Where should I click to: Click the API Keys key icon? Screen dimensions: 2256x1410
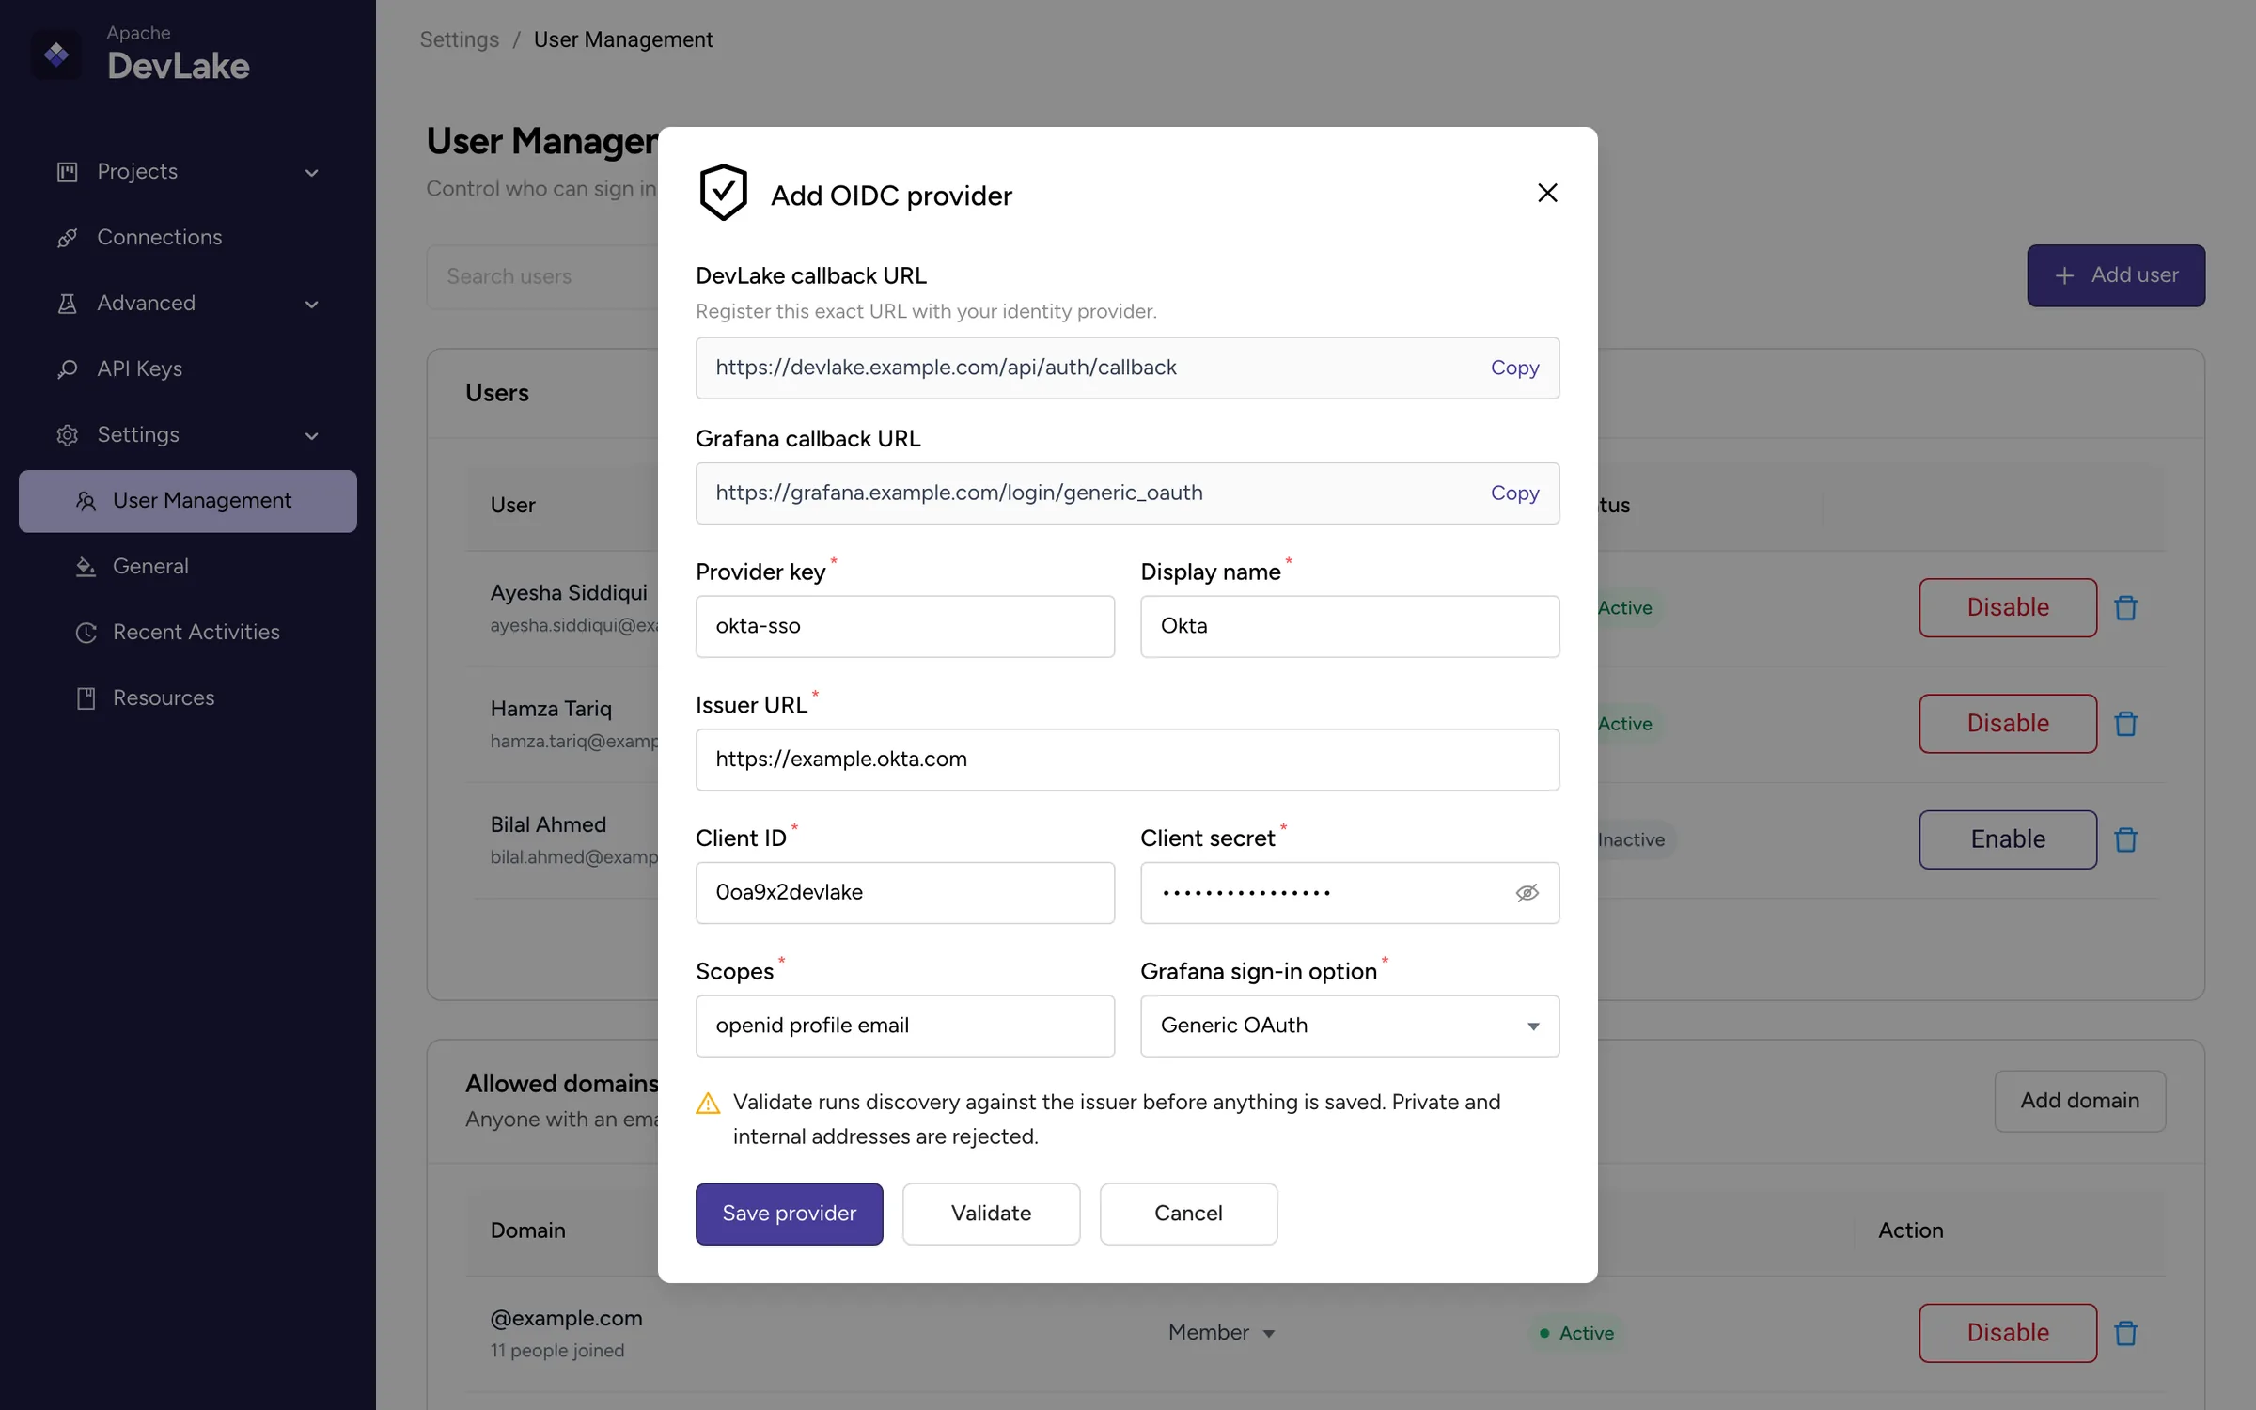67,369
